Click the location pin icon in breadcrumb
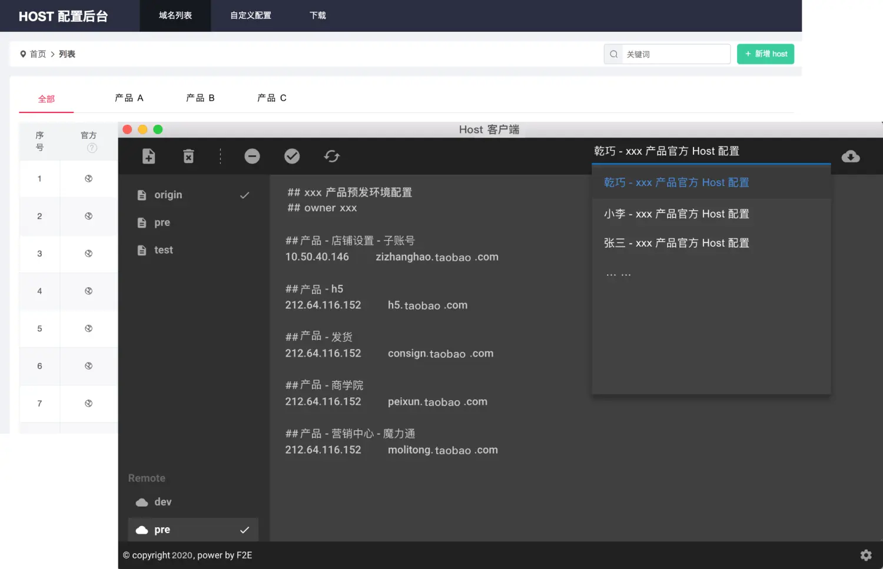 tap(23, 54)
